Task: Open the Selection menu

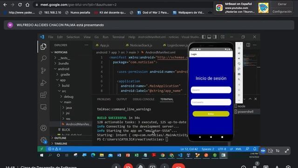Action: [x=73, y=37]
